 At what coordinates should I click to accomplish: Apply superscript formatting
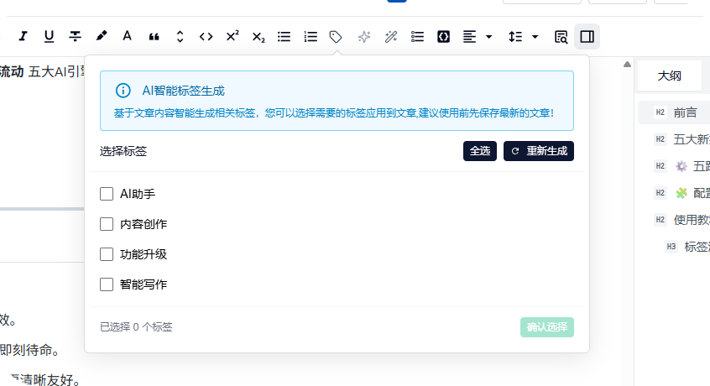click(232, 36)
